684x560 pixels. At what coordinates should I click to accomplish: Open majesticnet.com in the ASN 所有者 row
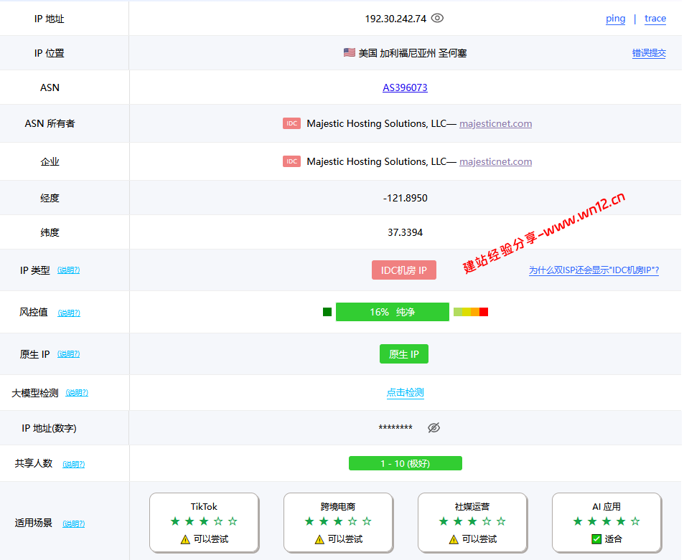[495, 124]
